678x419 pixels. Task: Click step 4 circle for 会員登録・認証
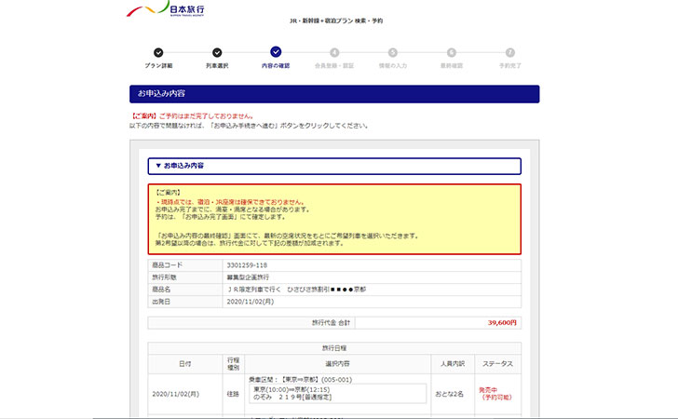[x=334, y=53]
